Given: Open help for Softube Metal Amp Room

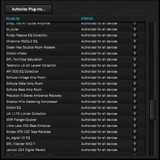Looking at the screenshot, I should point(135,84).
